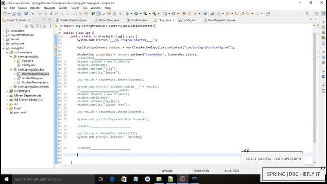Open the Project menu
Screen dimensions: 327x184
(75, 8)
